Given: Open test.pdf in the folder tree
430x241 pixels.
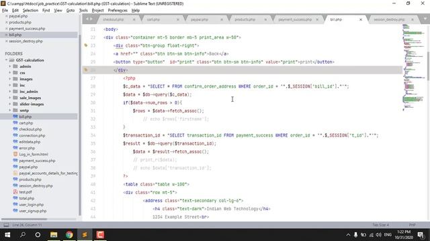Looking at the screenshot, I should 26,192.
